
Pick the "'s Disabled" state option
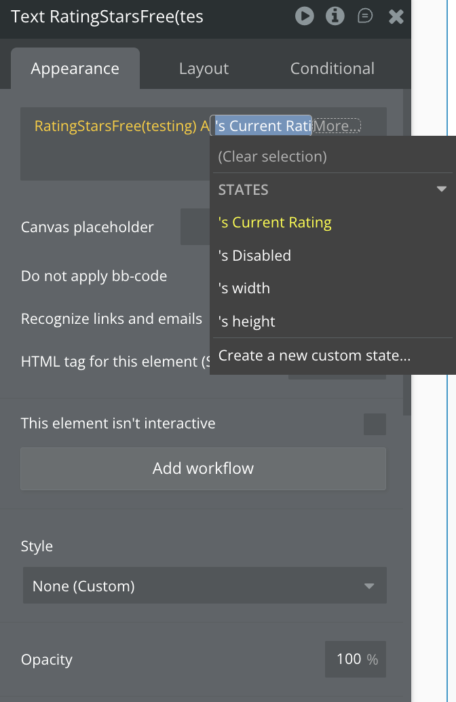pos(254,255)
